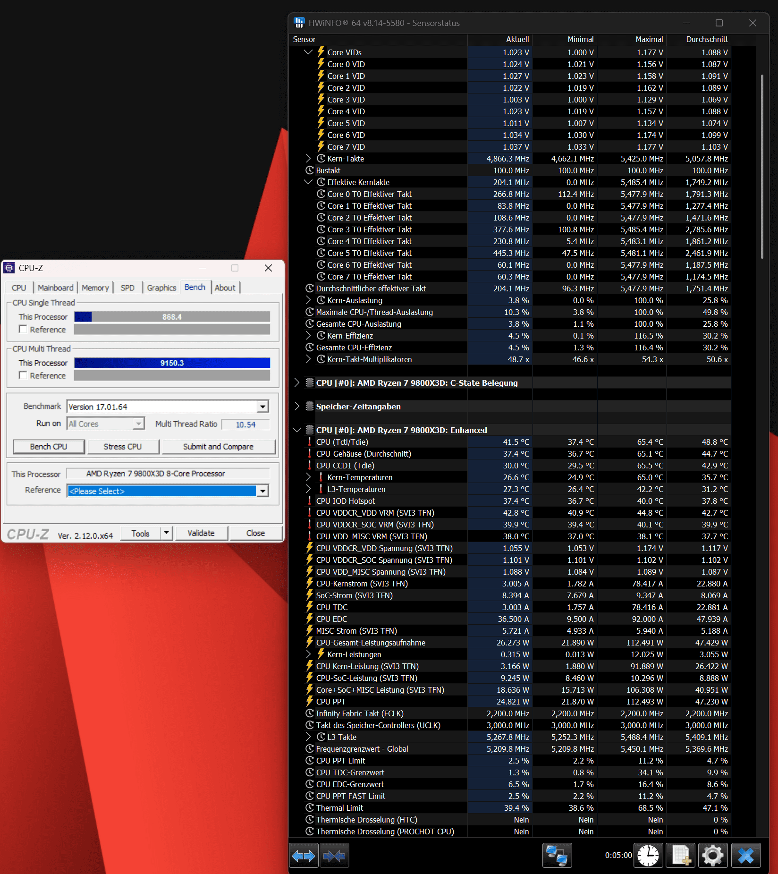Click the clock icon beside Infinity Fabric Takt (FCLK)

click(x=310, y=713)
